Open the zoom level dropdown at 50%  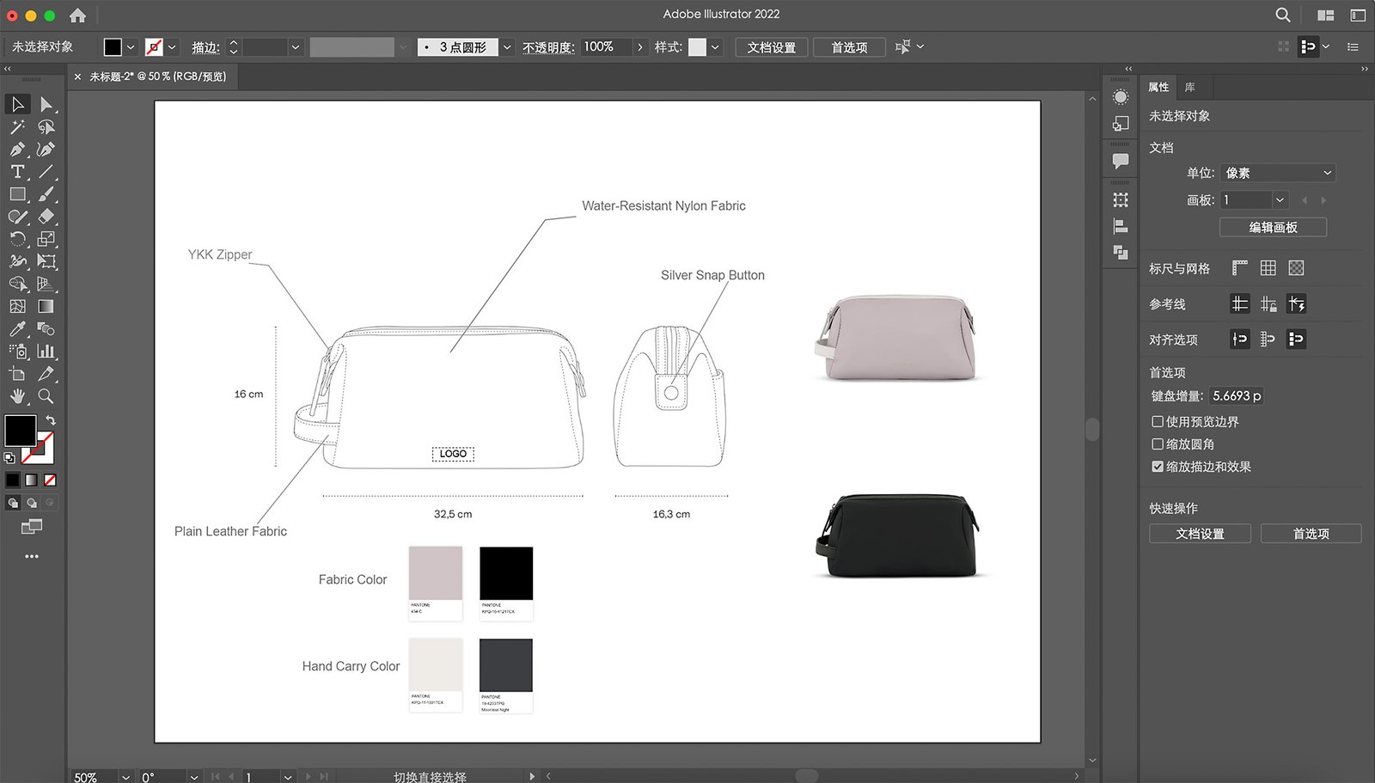pyautogui.click(x=125, y=777)
